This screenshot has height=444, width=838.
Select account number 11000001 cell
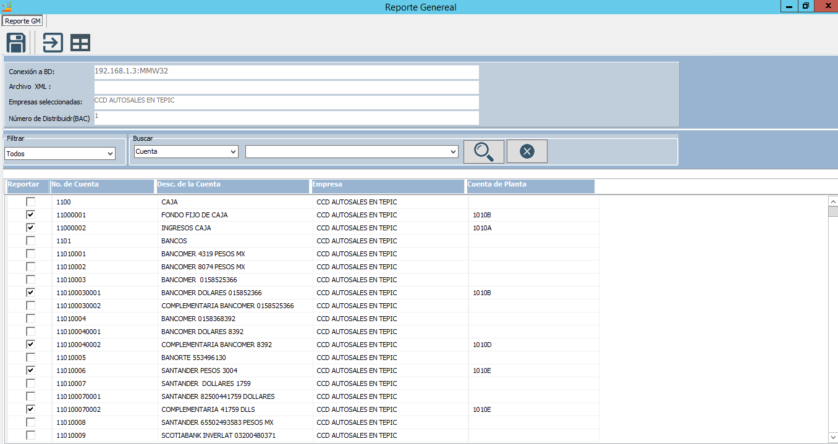(104, 215)
